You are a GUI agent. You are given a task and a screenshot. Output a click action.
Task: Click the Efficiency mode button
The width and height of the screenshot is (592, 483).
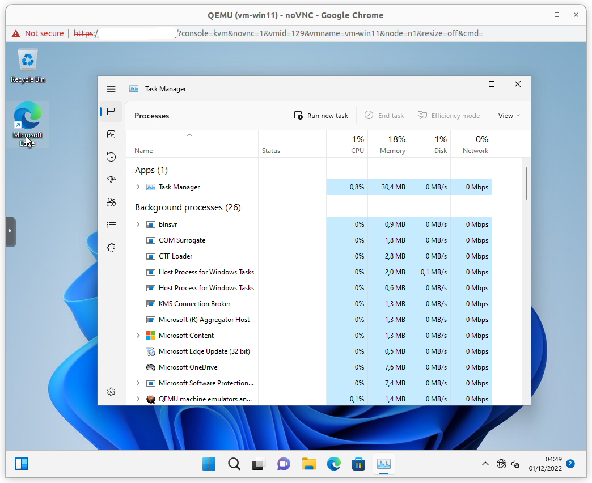(449, 116)
